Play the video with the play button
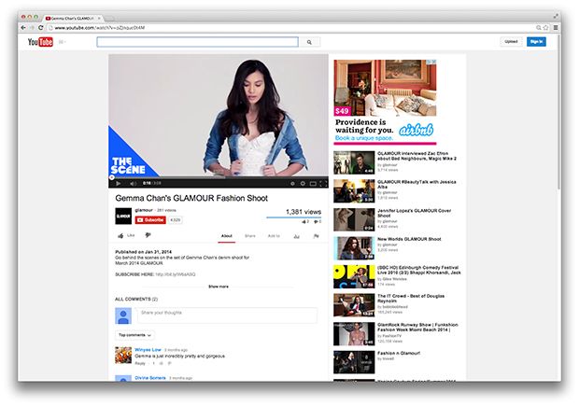This screenshot has height=406, width=579. point(119,184)
